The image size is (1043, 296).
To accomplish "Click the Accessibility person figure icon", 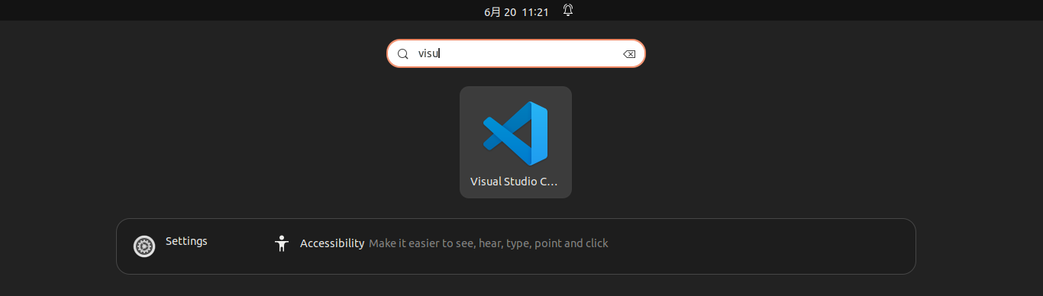I will click(x=282, y=243).
